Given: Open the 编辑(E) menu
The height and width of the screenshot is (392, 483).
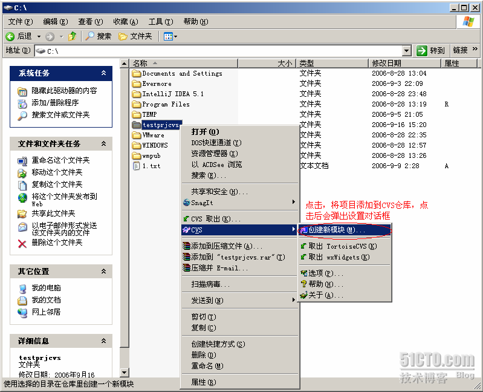Looking at the screenshot, I should 56,22.
